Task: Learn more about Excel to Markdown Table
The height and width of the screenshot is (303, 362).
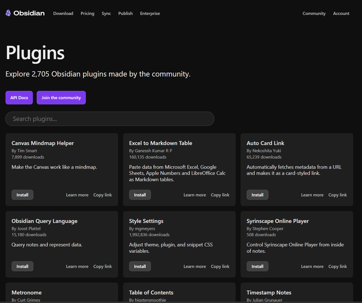Action: tap(195, 195)
